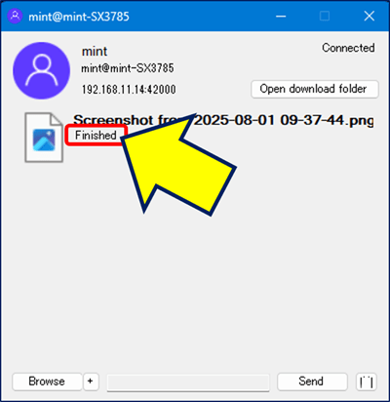
Task: Select the Screenshot 09-37-44.png file name
Action: (x=223, y=120)
